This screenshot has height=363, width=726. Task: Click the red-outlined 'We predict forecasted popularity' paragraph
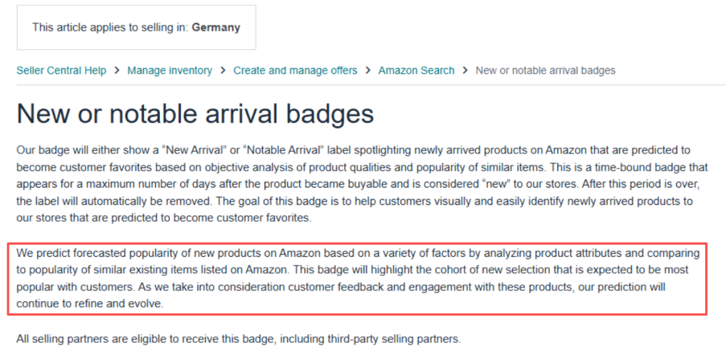[x=356, y=278]
